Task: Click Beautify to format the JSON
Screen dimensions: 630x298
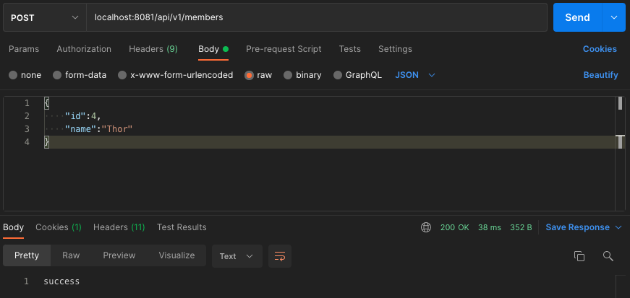Action: click(x=600, y=75)
